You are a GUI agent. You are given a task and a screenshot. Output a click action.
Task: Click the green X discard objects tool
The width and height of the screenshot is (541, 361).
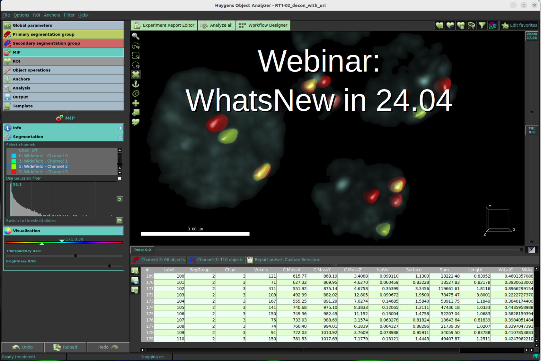(x=136, y=74)
